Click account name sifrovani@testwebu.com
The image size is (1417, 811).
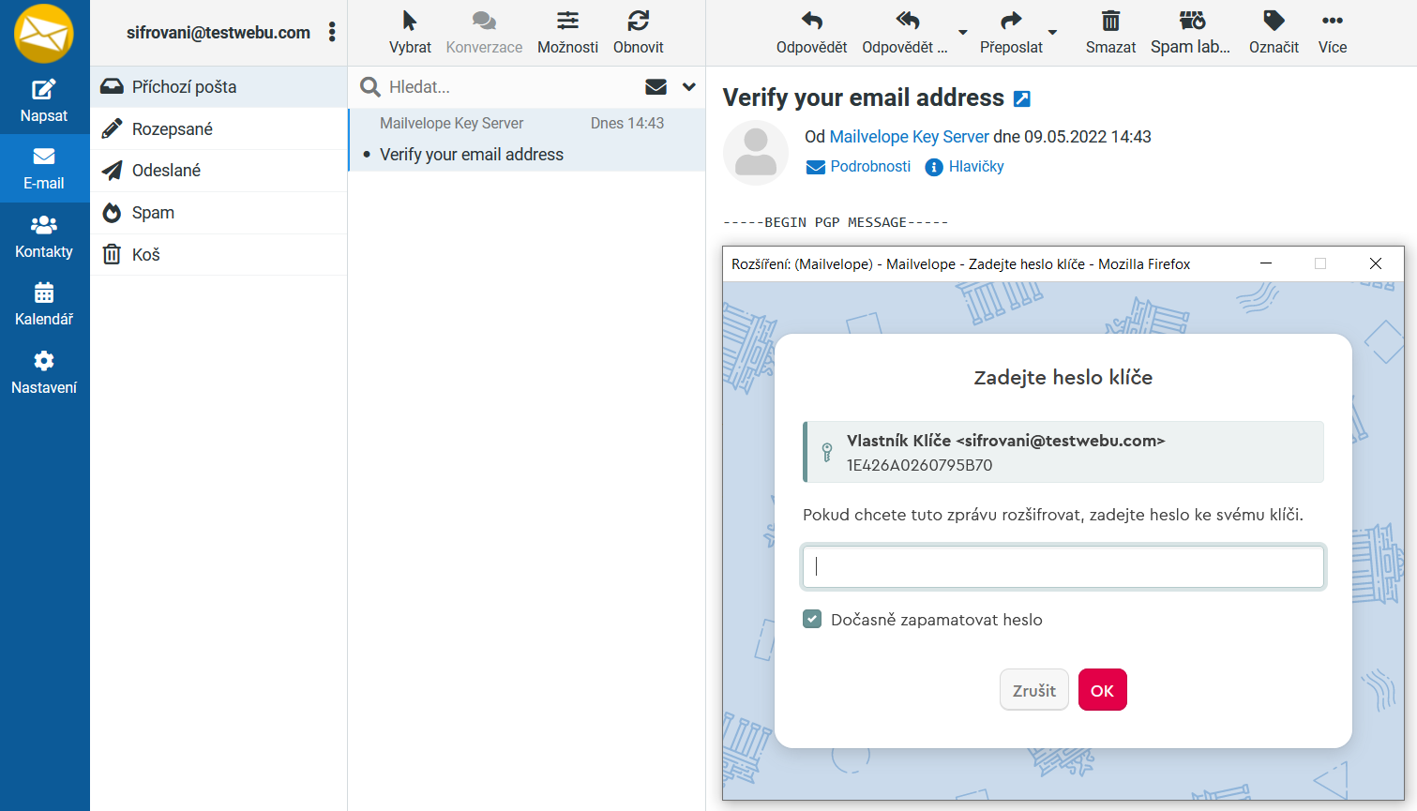[x=219, y=33]
